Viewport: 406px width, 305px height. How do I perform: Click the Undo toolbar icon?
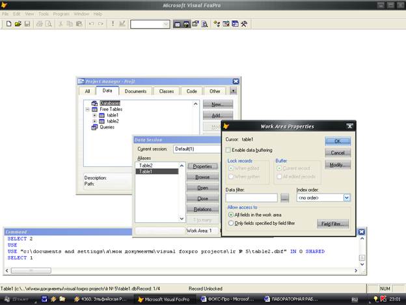pos(91,24)
